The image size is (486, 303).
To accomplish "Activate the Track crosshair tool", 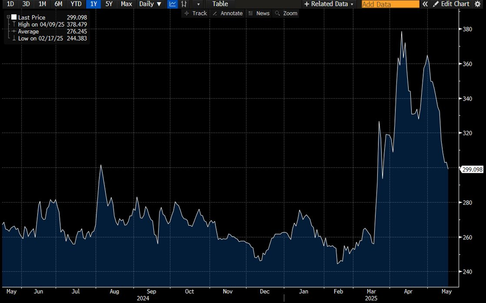I will tap(195, 13).
